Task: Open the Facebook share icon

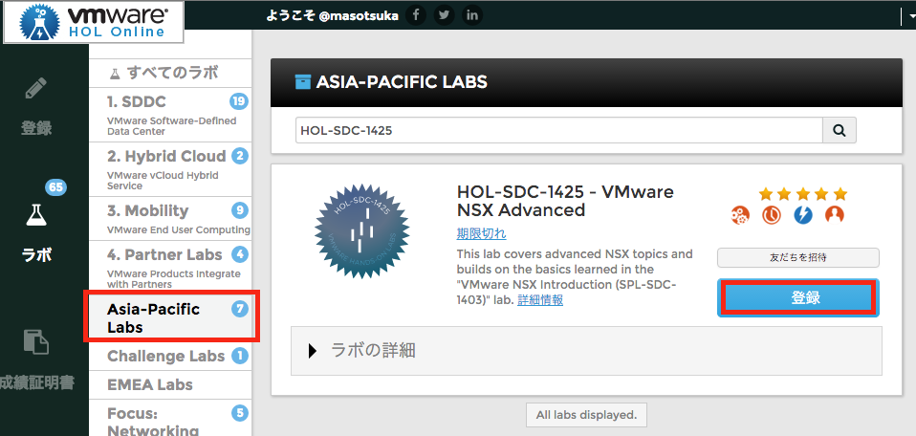Action: pos(415,15)
